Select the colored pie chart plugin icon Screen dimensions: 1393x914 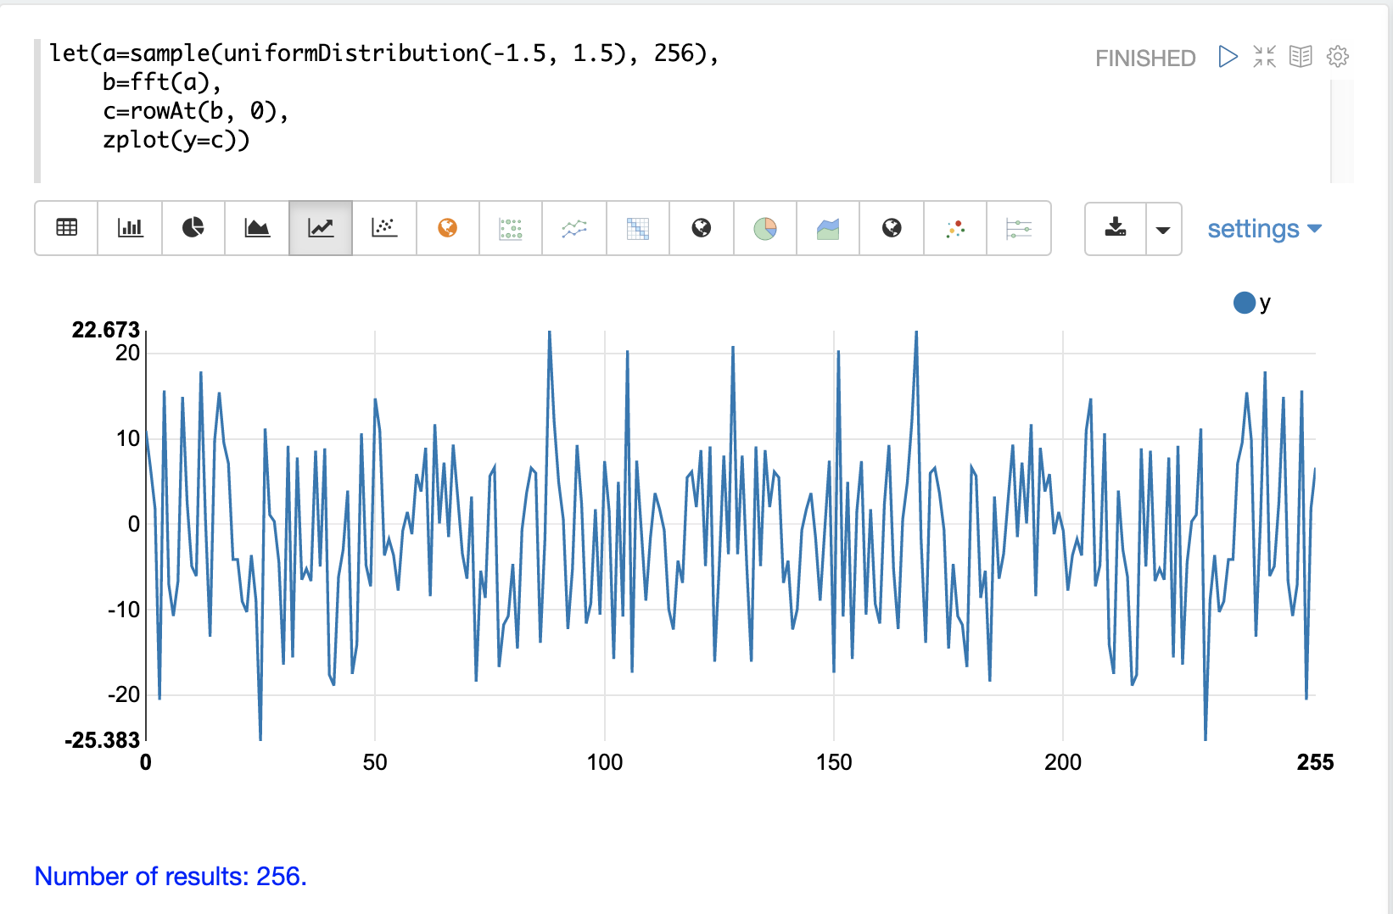pyautogui.click(x=765, y=228)
